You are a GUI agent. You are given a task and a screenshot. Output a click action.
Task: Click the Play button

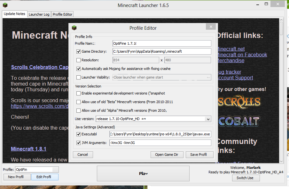coord(143,174)
